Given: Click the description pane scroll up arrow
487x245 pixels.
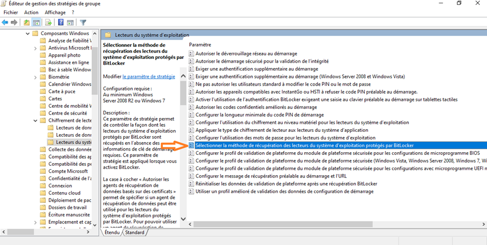Looking at the screenshot, I should point(183,76).
